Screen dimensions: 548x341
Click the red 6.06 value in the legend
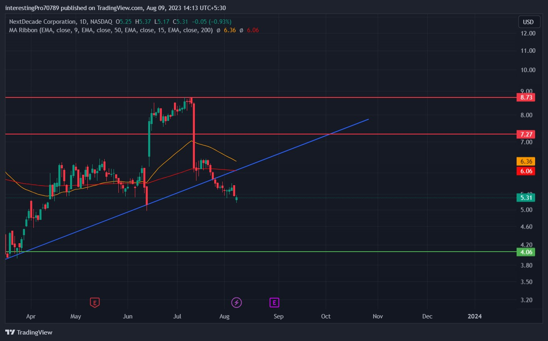click(x=253, y=30)
